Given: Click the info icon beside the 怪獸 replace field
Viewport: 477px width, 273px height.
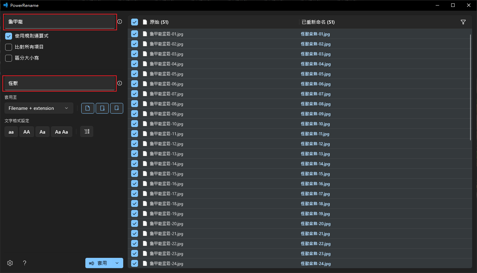Looking at the screenshot, I should [x=120, y=83].
